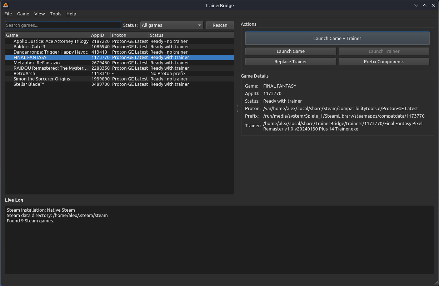439x286 pixels.
Task: Click AppID value 1173770 in Game Details
Action: pos(272,93)
